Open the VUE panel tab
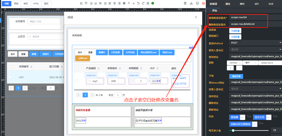The width and height of the screenshot is (282, 136). 271,4
